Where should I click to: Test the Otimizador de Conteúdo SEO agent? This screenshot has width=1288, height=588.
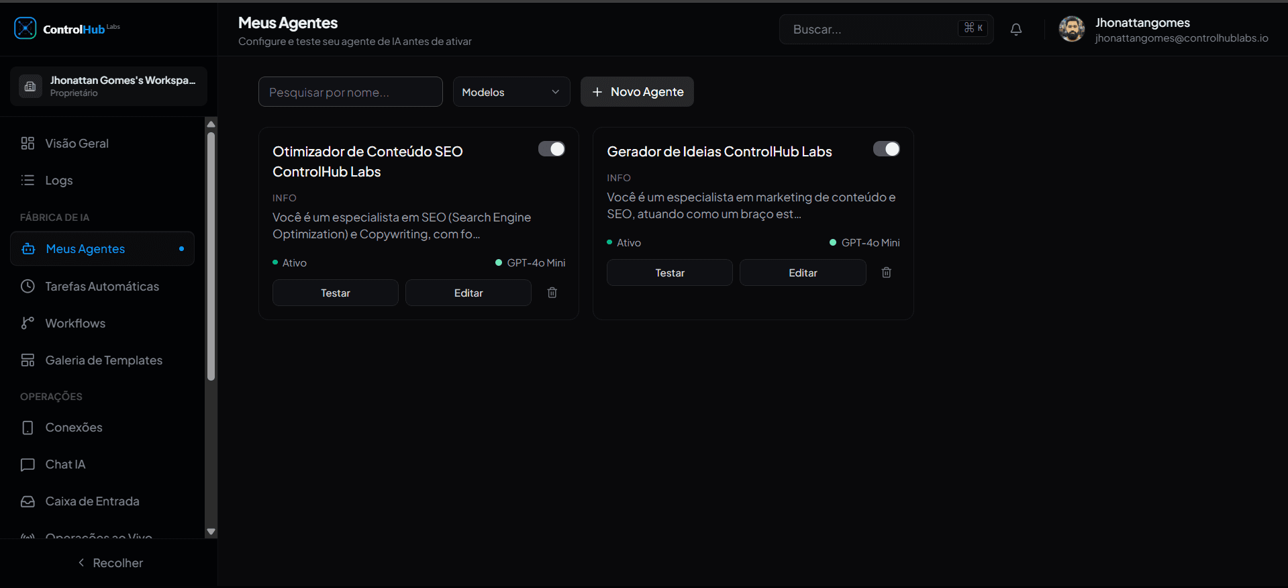point(336,293)
